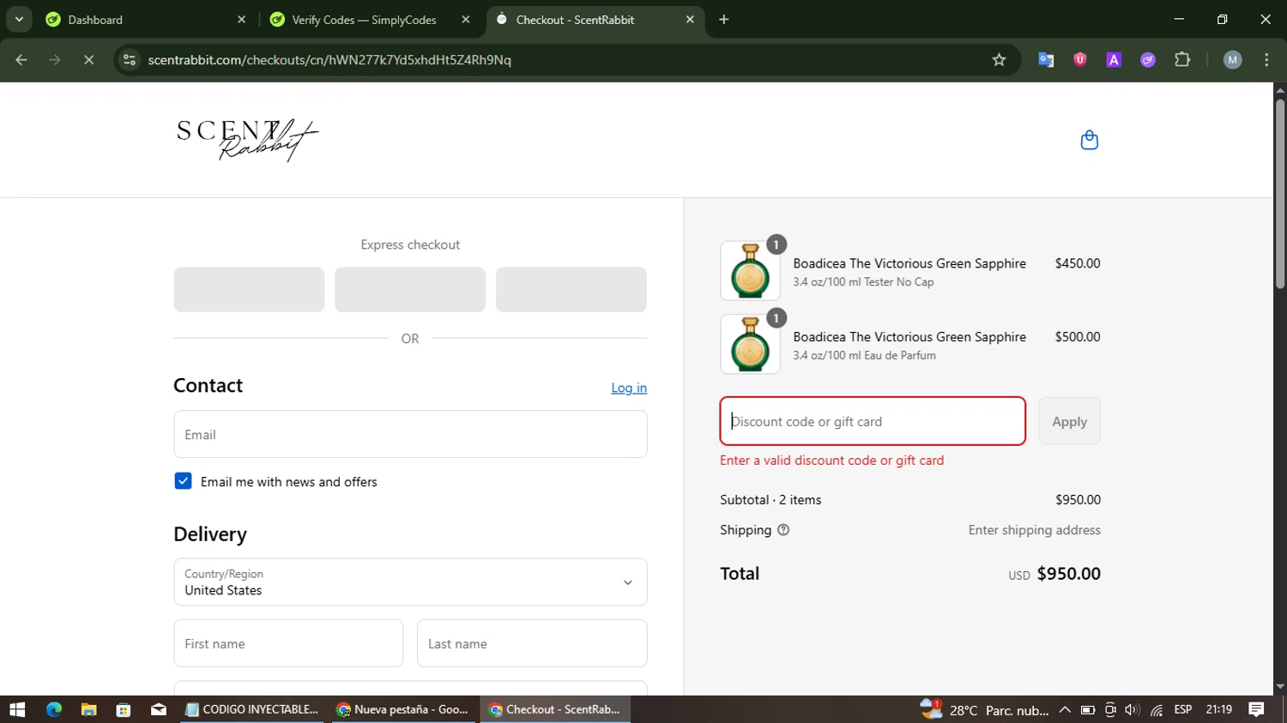Open the Chrome three-dot menu

coord(1266,60)
